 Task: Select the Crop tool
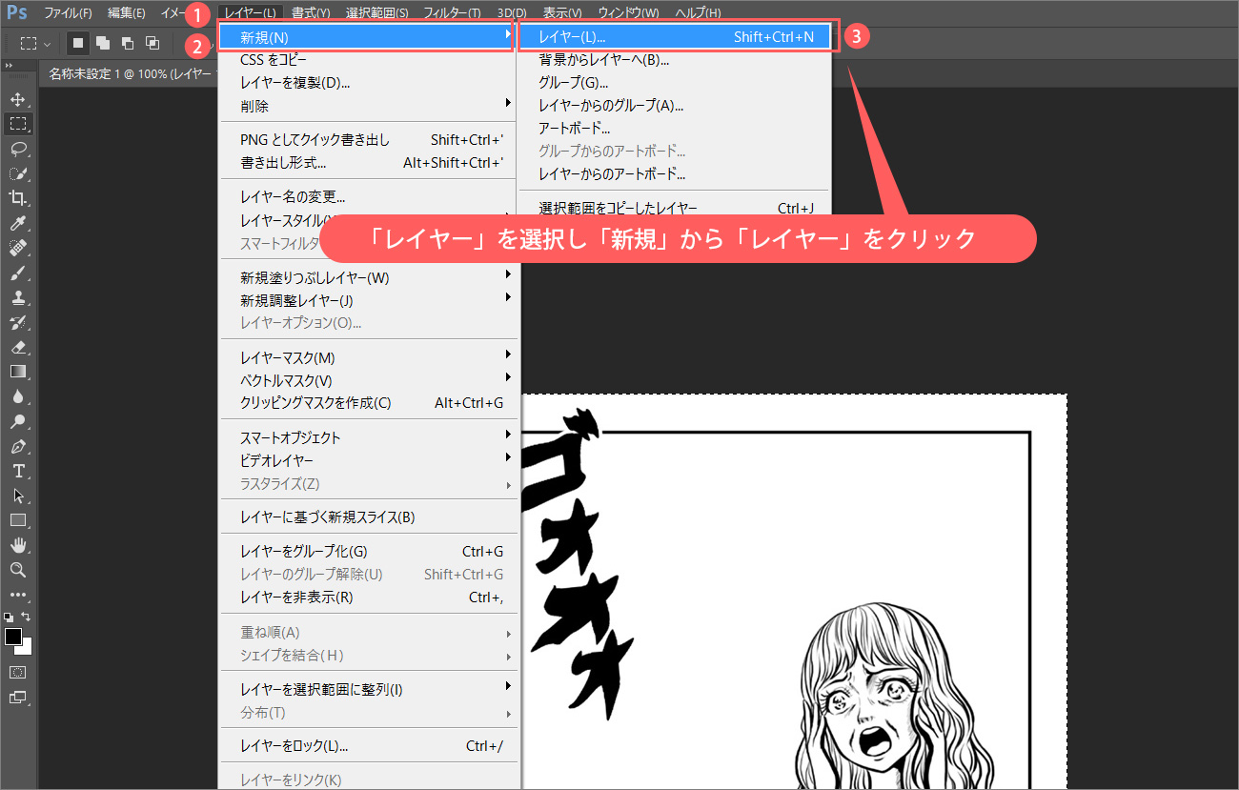pyautogui.click(x=17, y=198)
